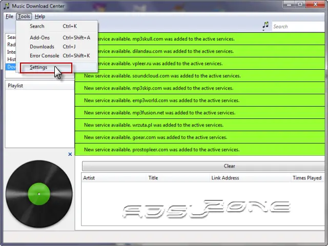Select the Downloads menu entry
The image size is (328, 246).
[x=57, y=47]
